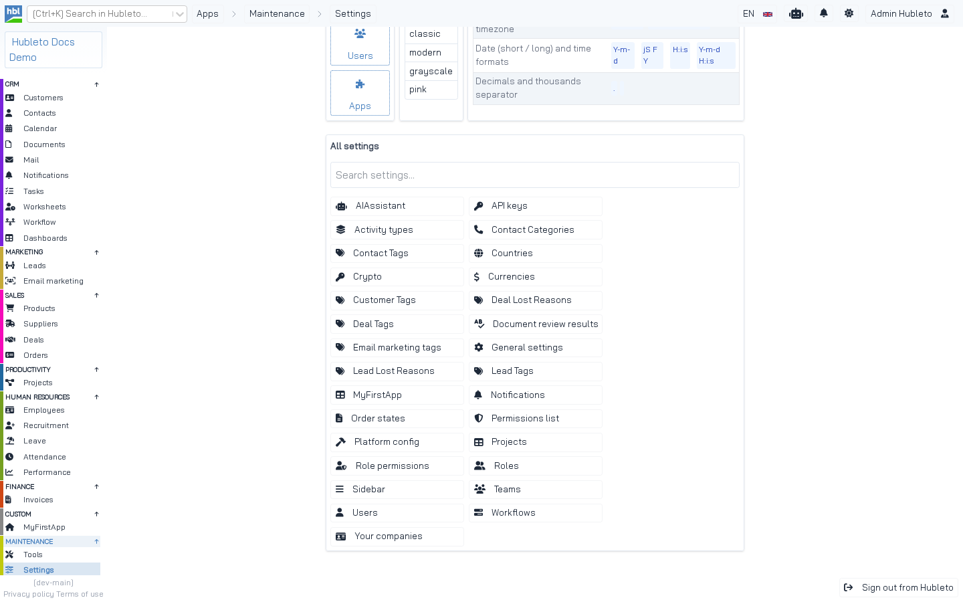Screen dimensions: 963x602
Task: Click the theme settings gear icon in header
Action: pos(849,13)
